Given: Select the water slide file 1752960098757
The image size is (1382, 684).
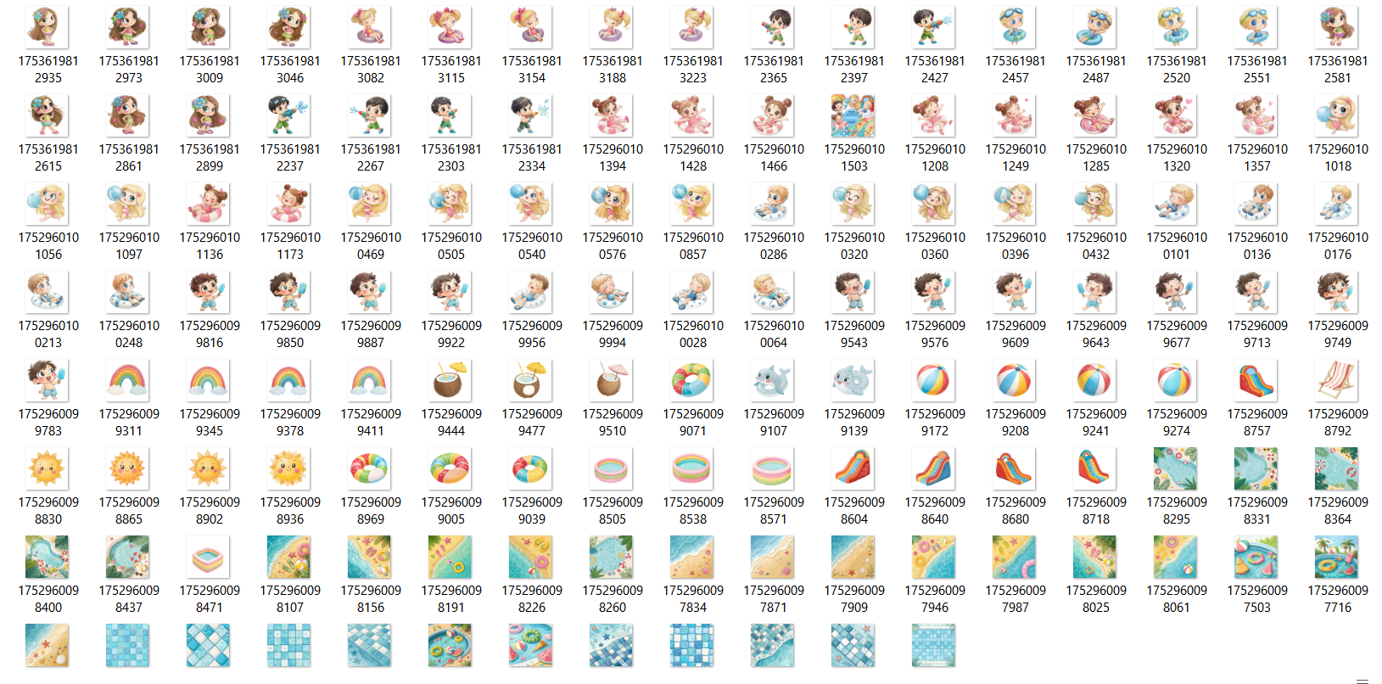Looking at the screenshot, I should (1256, 381).
